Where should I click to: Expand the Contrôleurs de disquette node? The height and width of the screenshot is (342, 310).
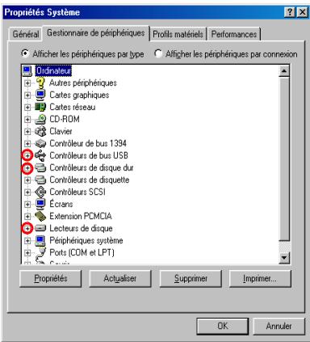coord(27,179)
